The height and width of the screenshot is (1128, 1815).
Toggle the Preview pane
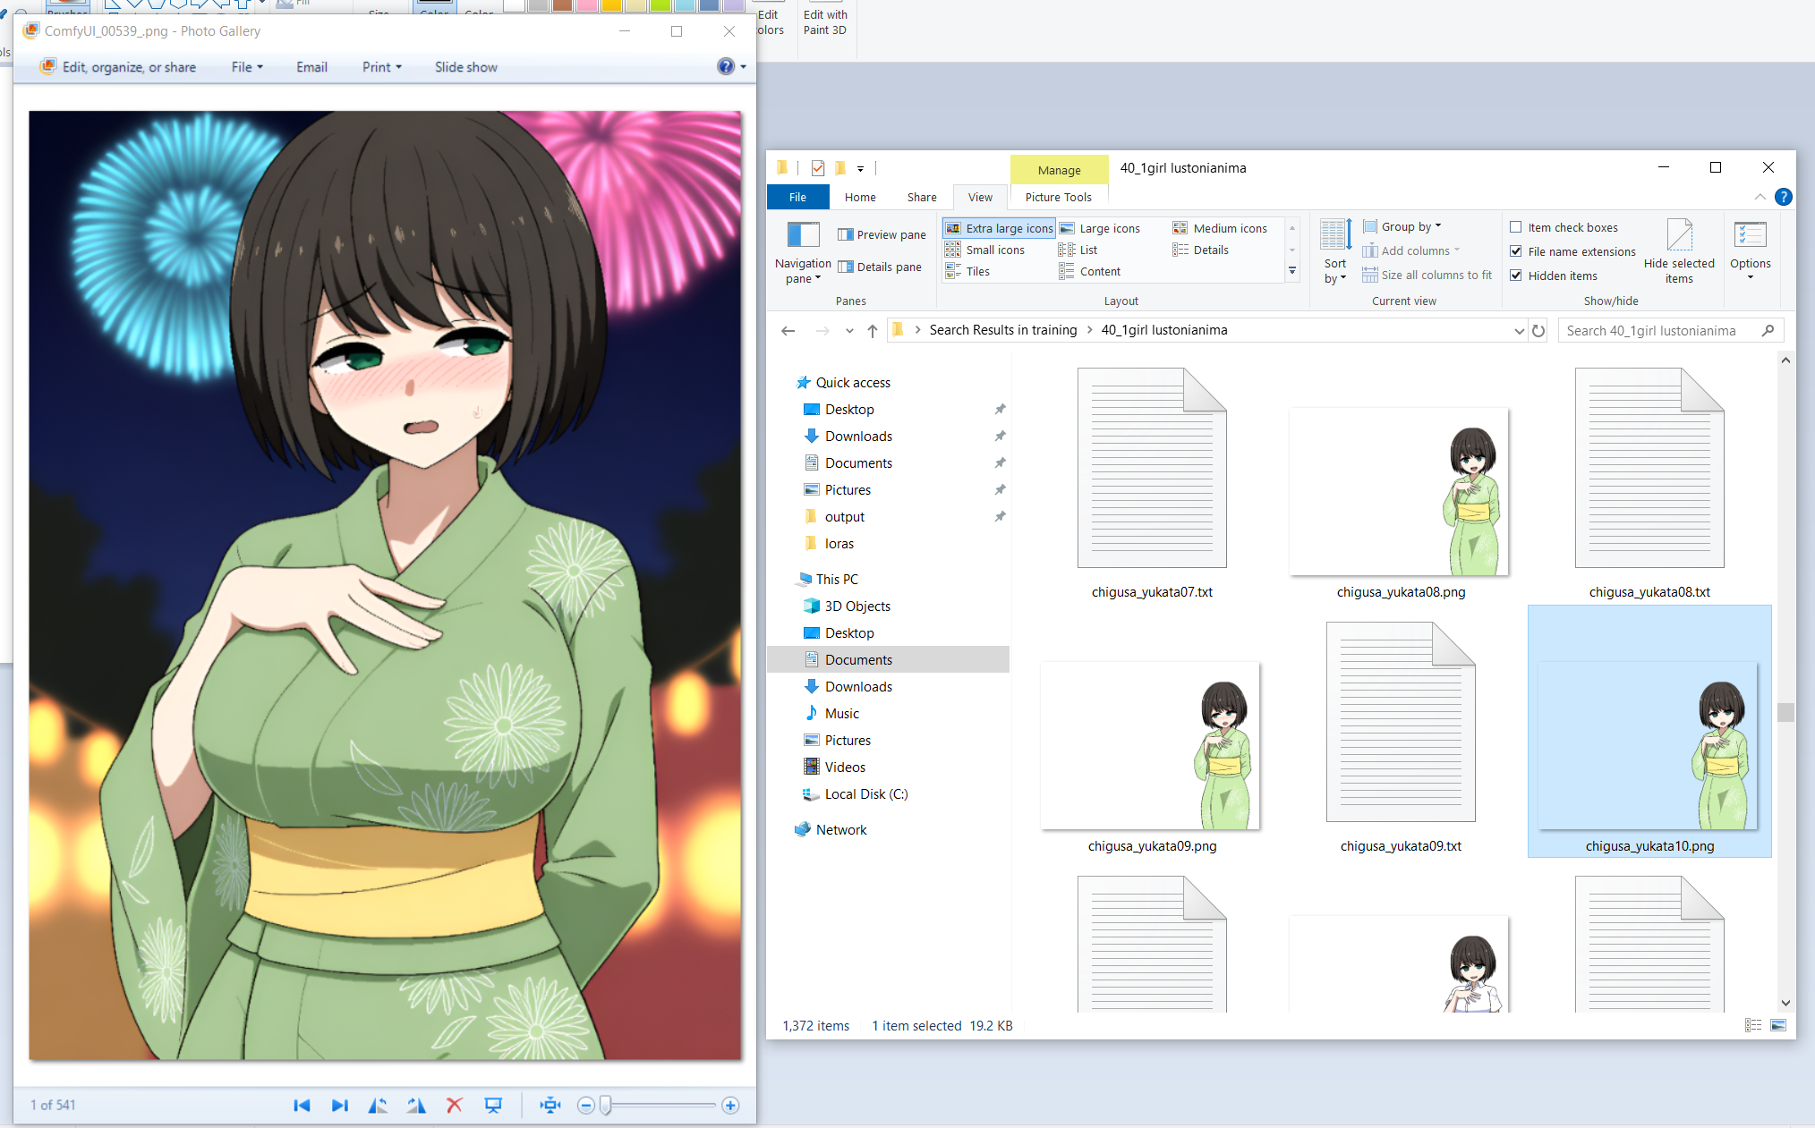(882, 234)
